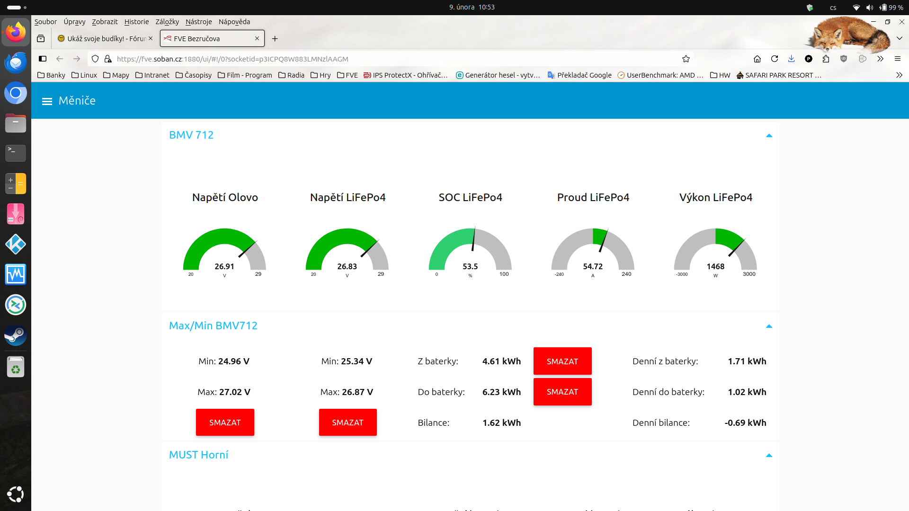Open the extensions puzzle icon
Screen dimensions: 909x511
826,59
